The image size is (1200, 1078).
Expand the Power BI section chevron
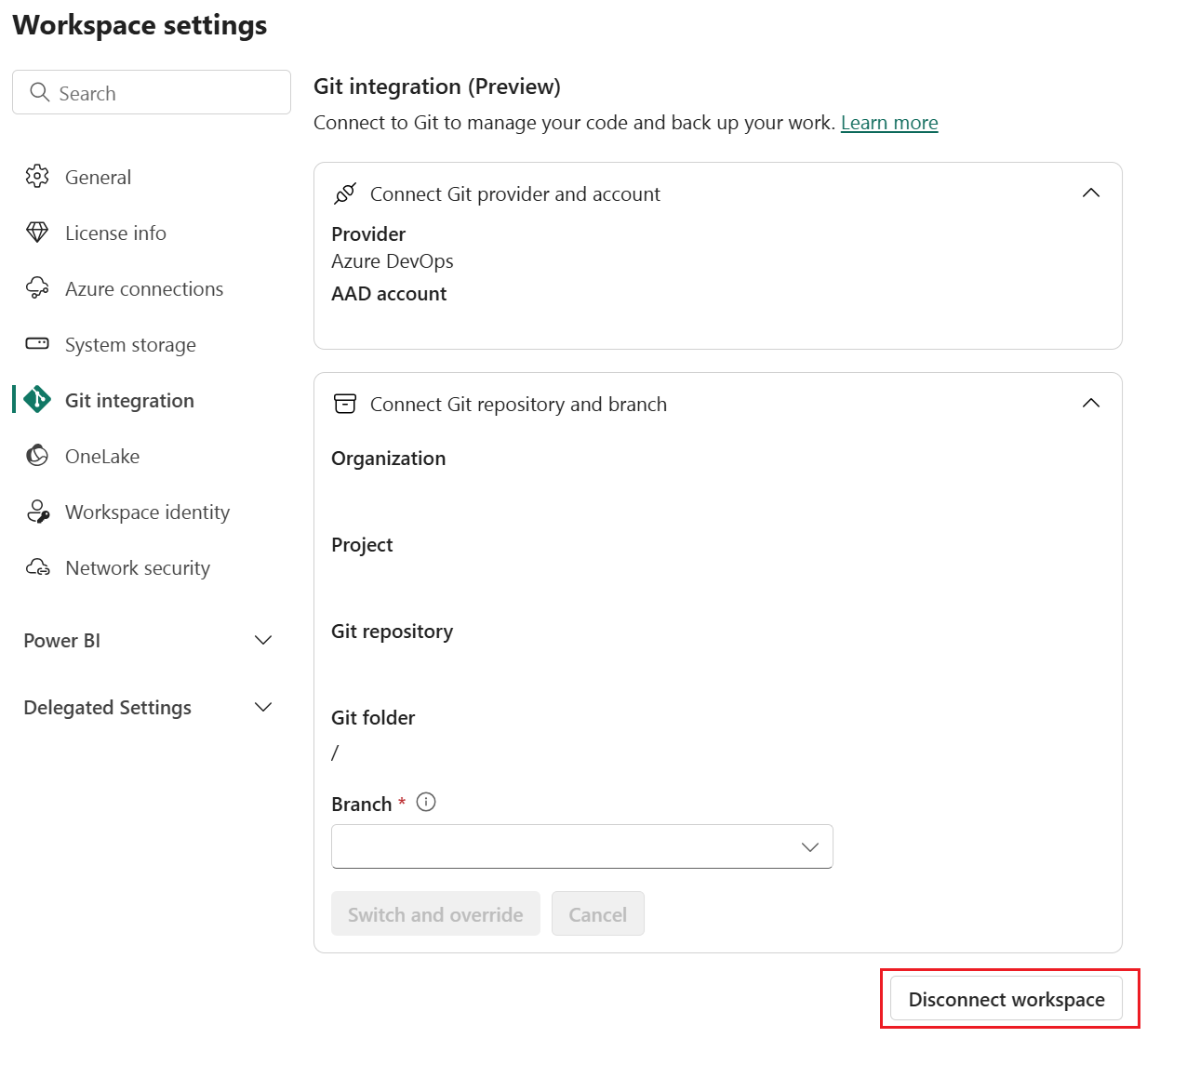(263, 640)
